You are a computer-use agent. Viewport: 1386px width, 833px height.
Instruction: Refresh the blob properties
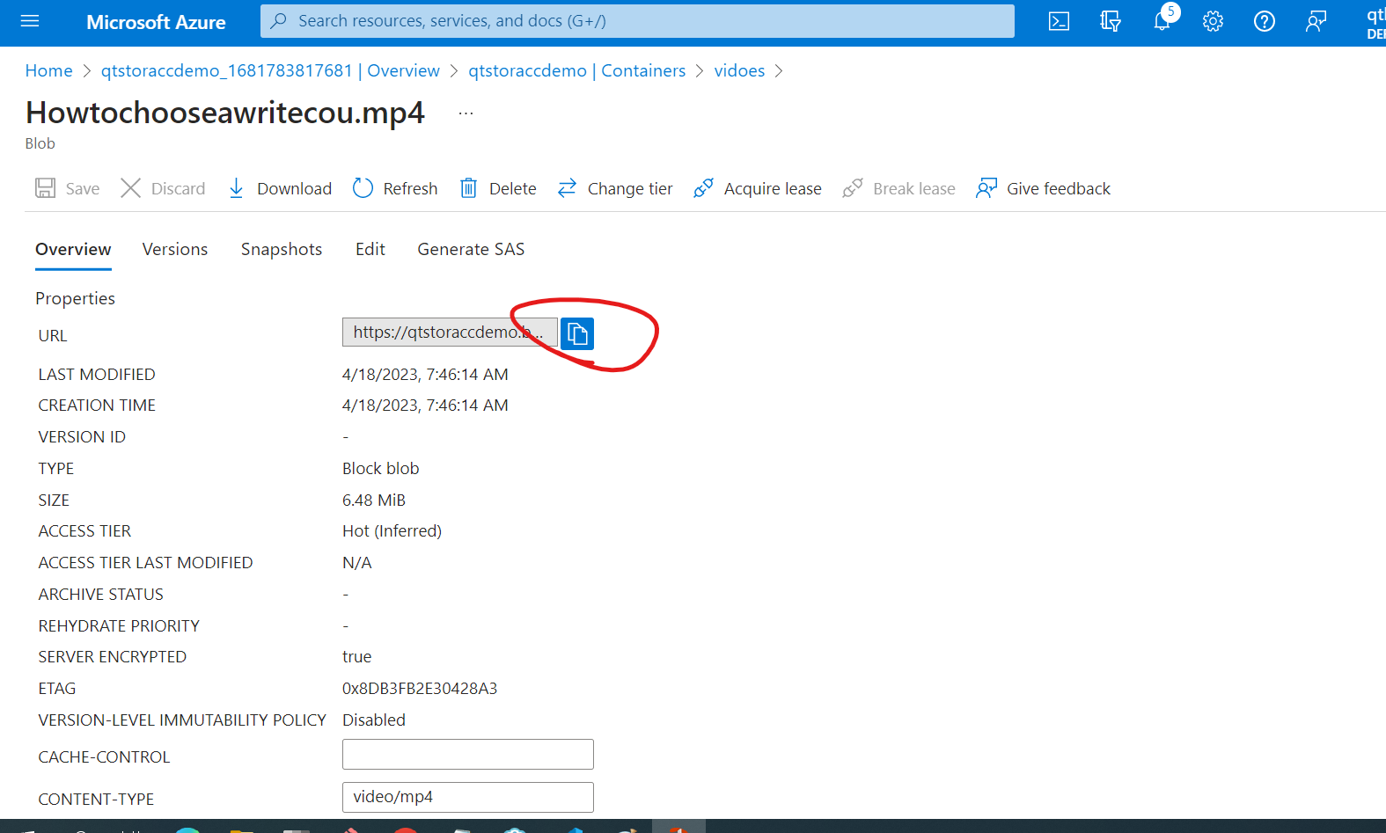coord(395,188)
